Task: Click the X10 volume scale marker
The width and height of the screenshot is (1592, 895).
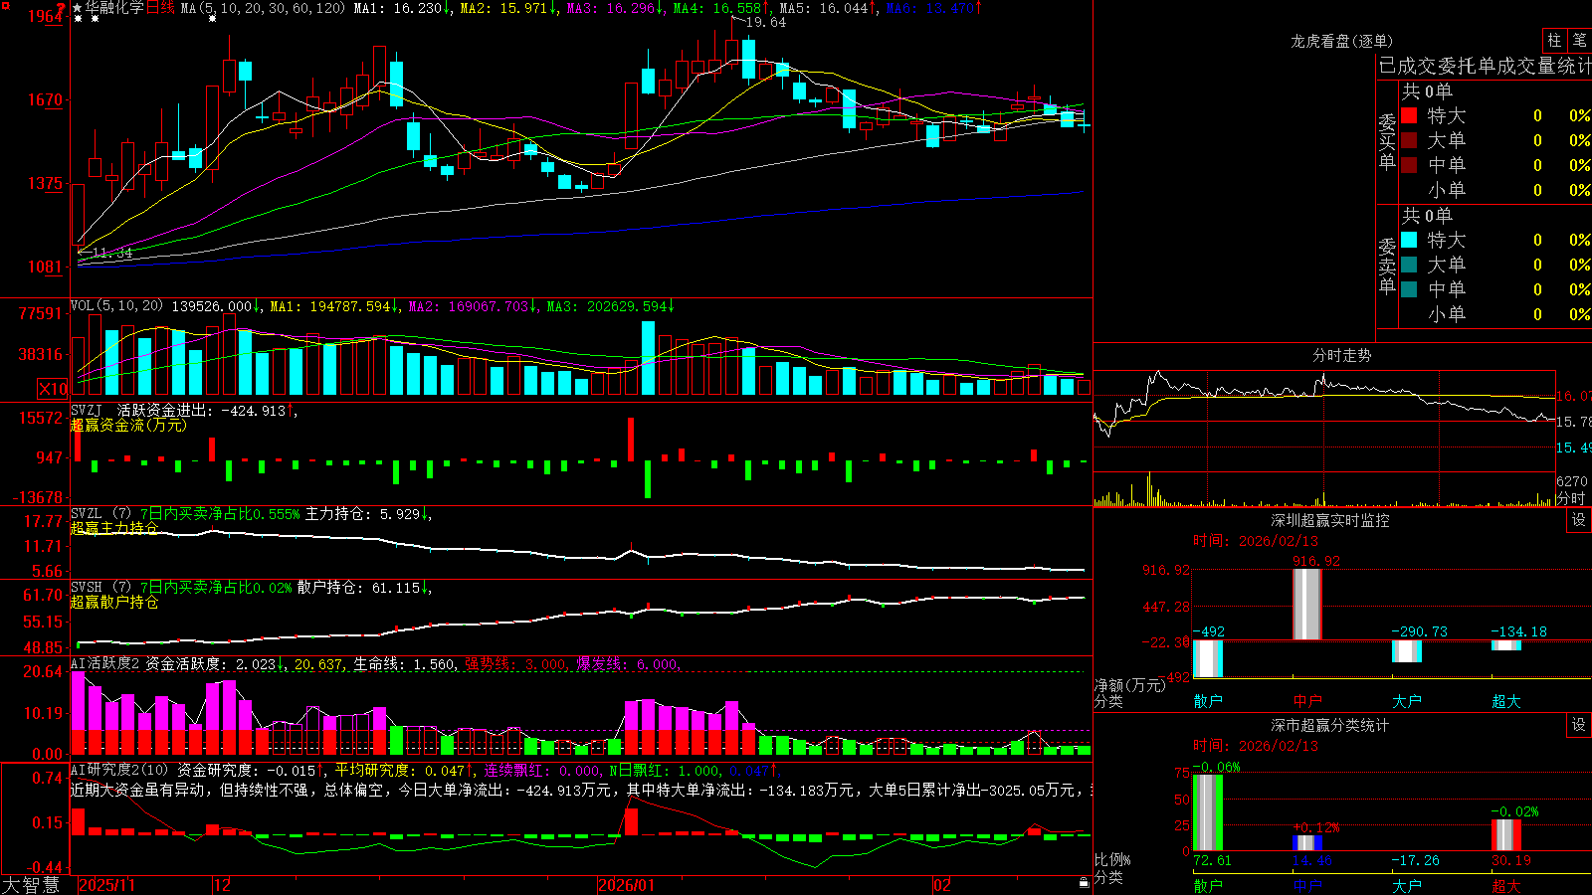Action: coord(53,389)
